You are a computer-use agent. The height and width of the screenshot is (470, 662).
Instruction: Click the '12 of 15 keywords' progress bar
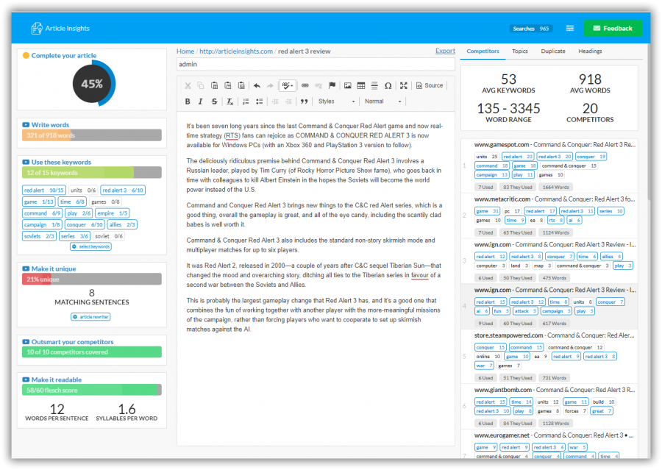pos(92,173)
